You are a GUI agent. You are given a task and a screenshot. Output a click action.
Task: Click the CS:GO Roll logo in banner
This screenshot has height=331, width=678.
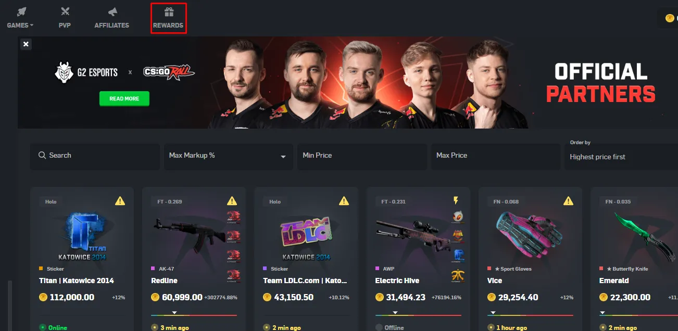point(169,72)
